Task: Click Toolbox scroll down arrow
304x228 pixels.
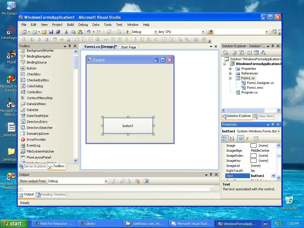Action: [76, 160]
